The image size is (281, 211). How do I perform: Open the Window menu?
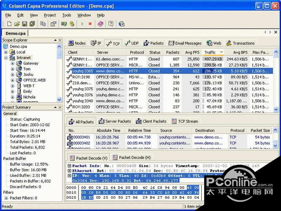click(84, 15)
